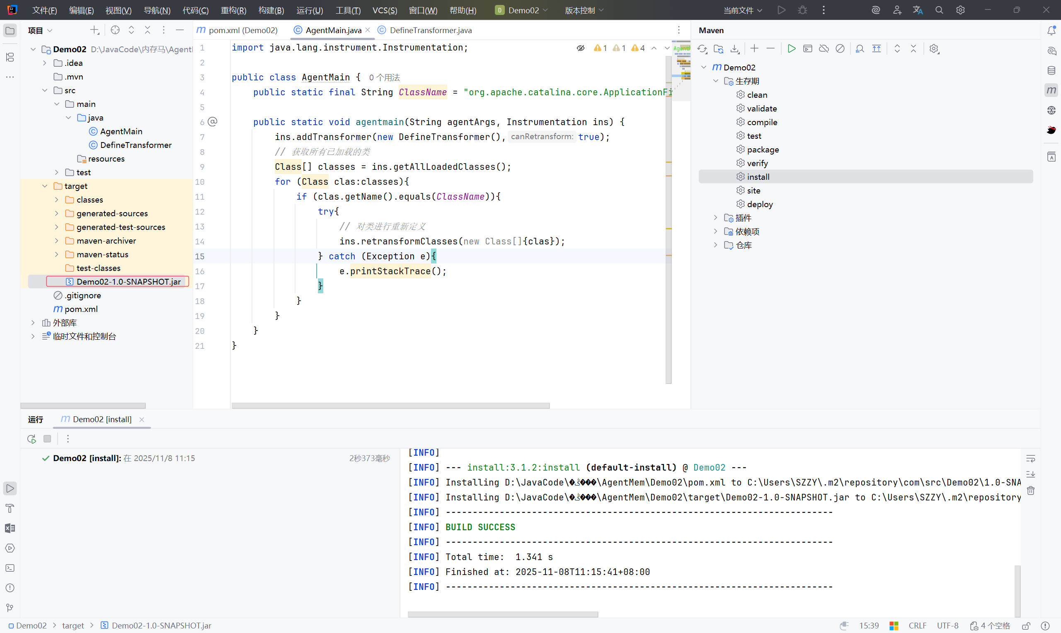Clear the run console output with the trash icon
1061x633 pixels.
point(1031,490)
